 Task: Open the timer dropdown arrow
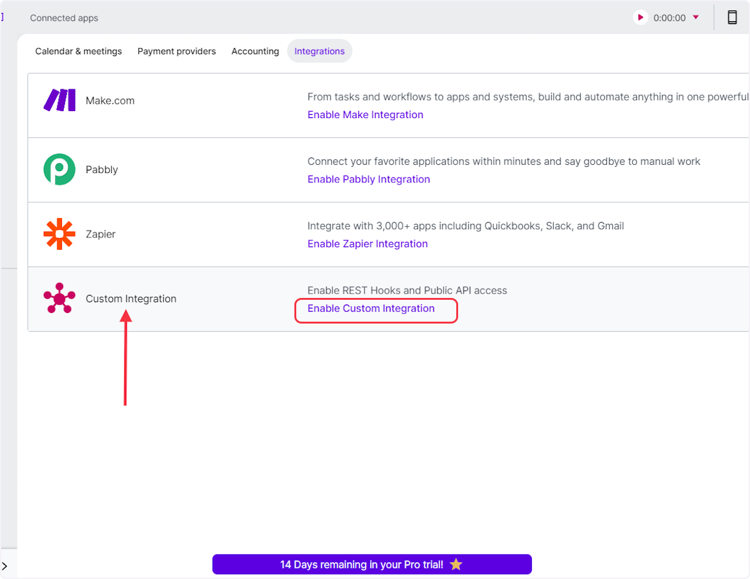point(696,17)
